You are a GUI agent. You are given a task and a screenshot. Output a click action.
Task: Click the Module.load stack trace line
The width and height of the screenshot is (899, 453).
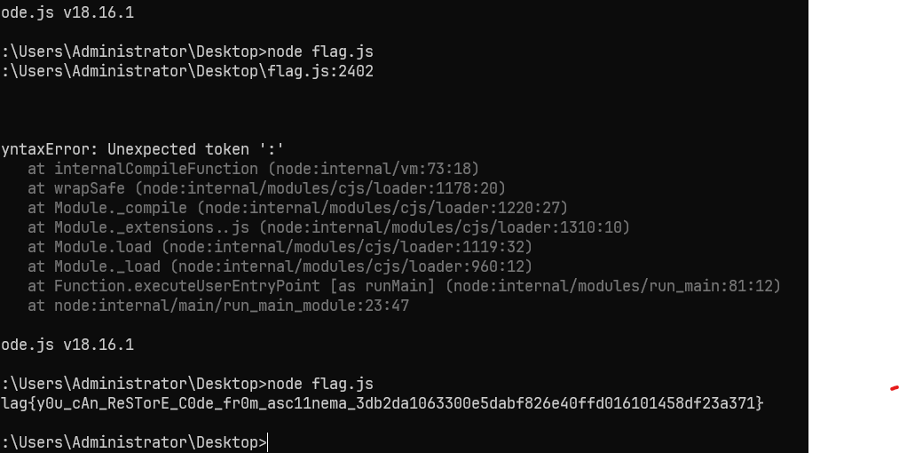pyautogui.click(x=280, y=247)
